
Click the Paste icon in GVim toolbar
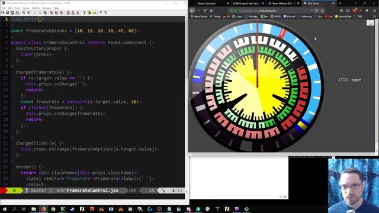[46, 12]
